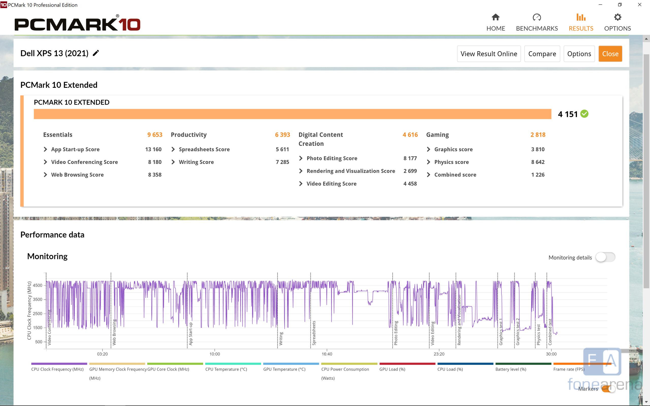Open Benchmarks via the gauge icon
The image size is (650, 406).
[x=537, y=18]
